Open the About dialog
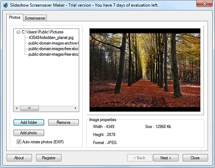This screenshot has height=168, width=215. (x=19, y=158)
